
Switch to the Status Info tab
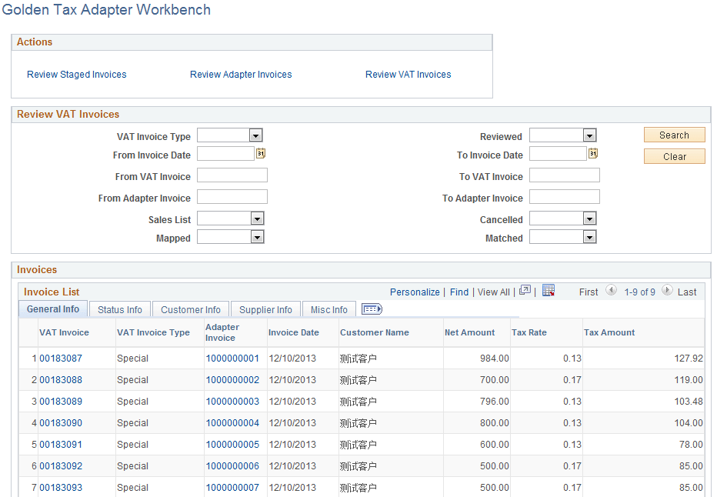[x=119, y=309]
